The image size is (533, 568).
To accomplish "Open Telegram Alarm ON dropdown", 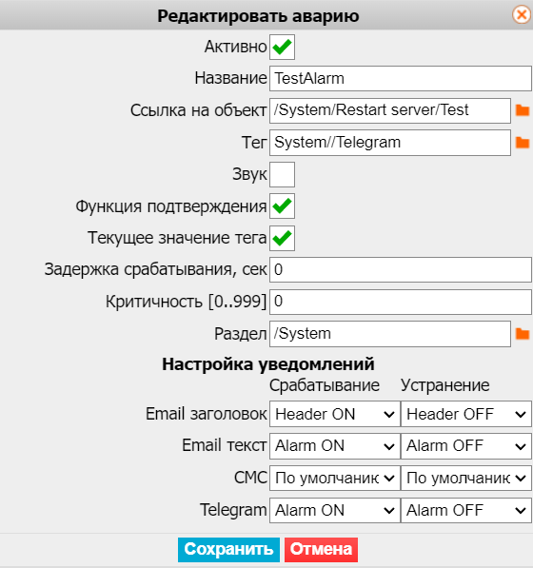I will [334, 510].
